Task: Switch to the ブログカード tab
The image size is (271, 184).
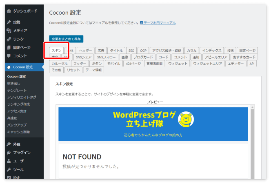Action: point(143,57)
